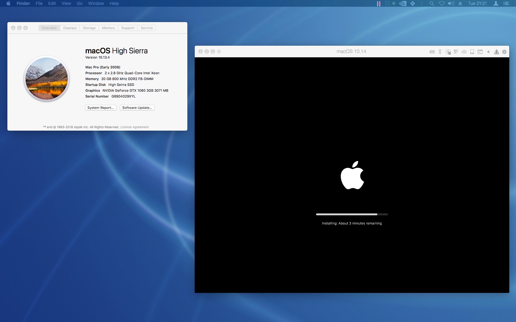
Task: Open the View menu
Action: (x=66, y=3)
